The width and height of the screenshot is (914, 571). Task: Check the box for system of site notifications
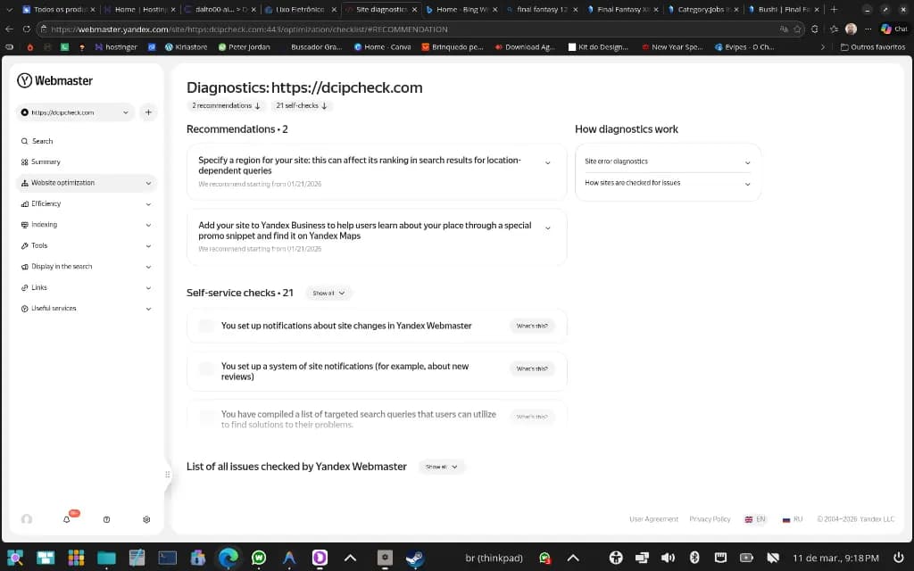coord(206,368)
